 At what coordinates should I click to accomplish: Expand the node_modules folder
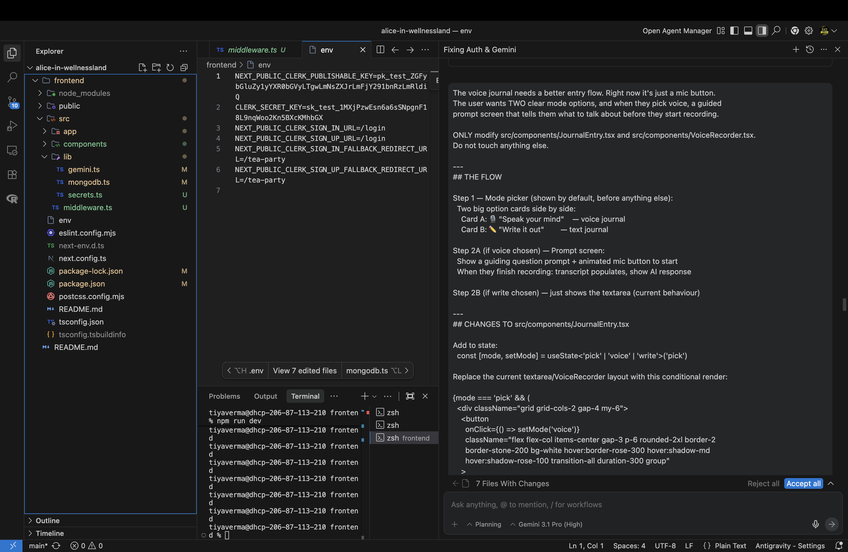pyautogui.click(x=84, y=93)
